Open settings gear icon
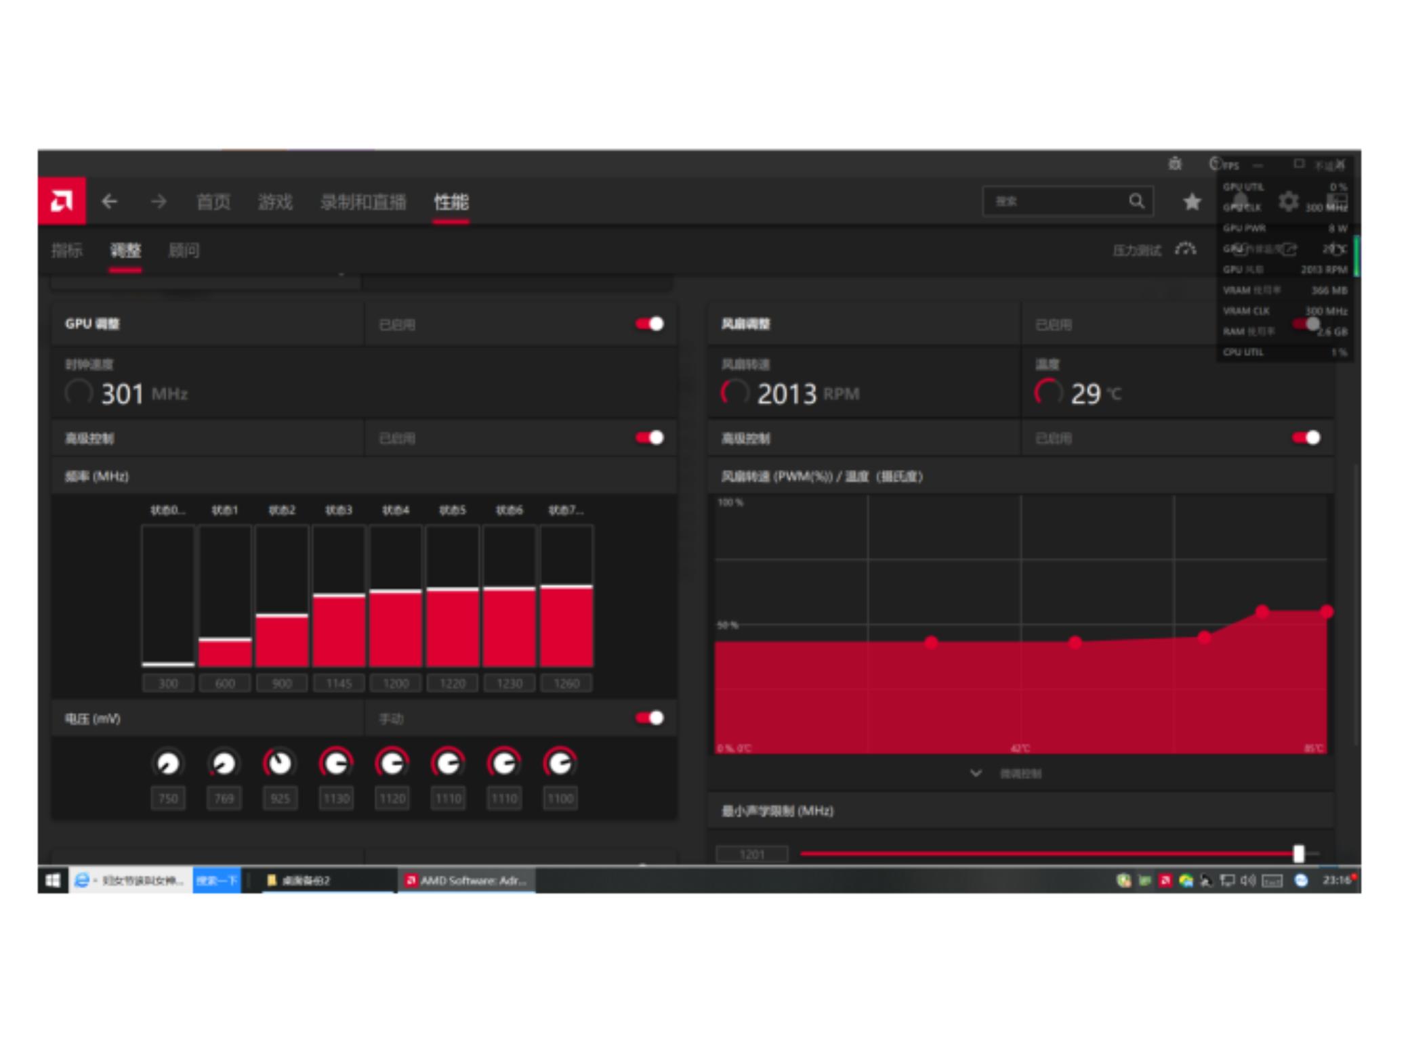Viewport: 1410px width, 1046px height. point(1288,202)
